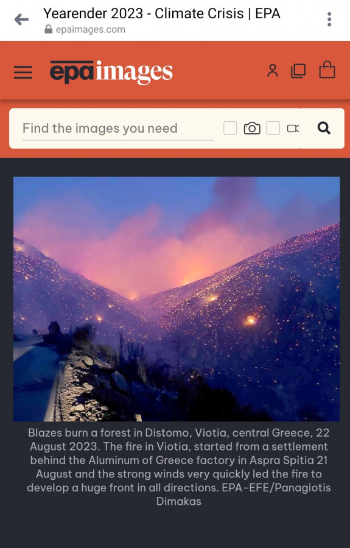Click the epa images logo
The image size is (350, 548).
point(111,72)
